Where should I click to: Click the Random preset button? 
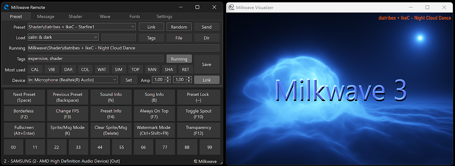point(179,27)
